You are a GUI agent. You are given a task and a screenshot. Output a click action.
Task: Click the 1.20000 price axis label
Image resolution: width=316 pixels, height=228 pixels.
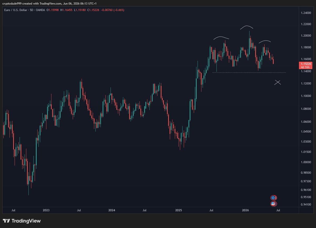(306, 36)
